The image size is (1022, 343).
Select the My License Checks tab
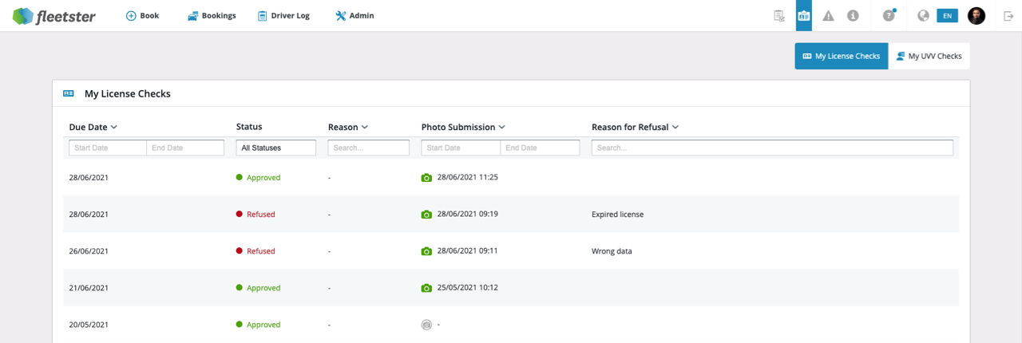[841, 56]
